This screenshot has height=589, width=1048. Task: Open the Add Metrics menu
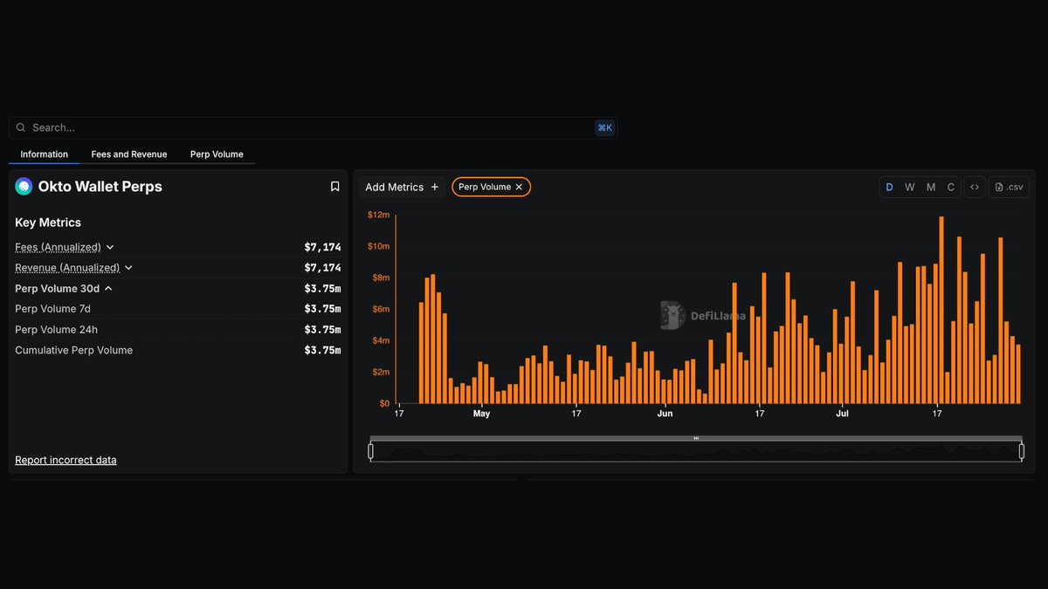click(402, 187)
